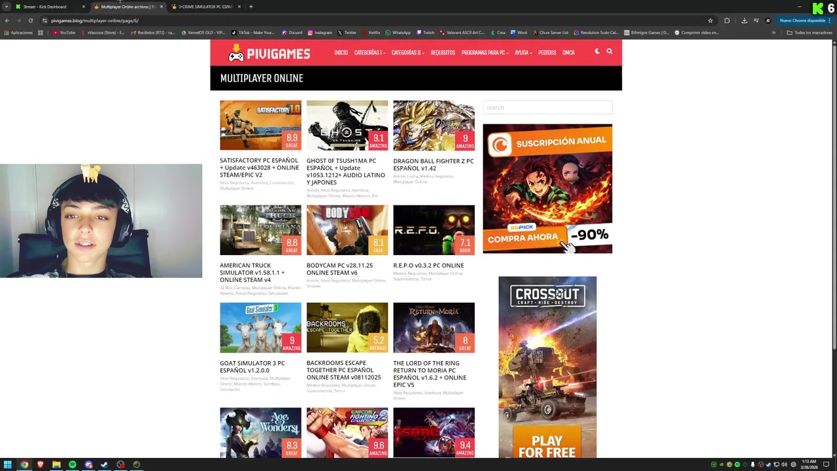Open the Discord bookmark
Viewport: 837px width, 471px height.
tap(292, 32)
